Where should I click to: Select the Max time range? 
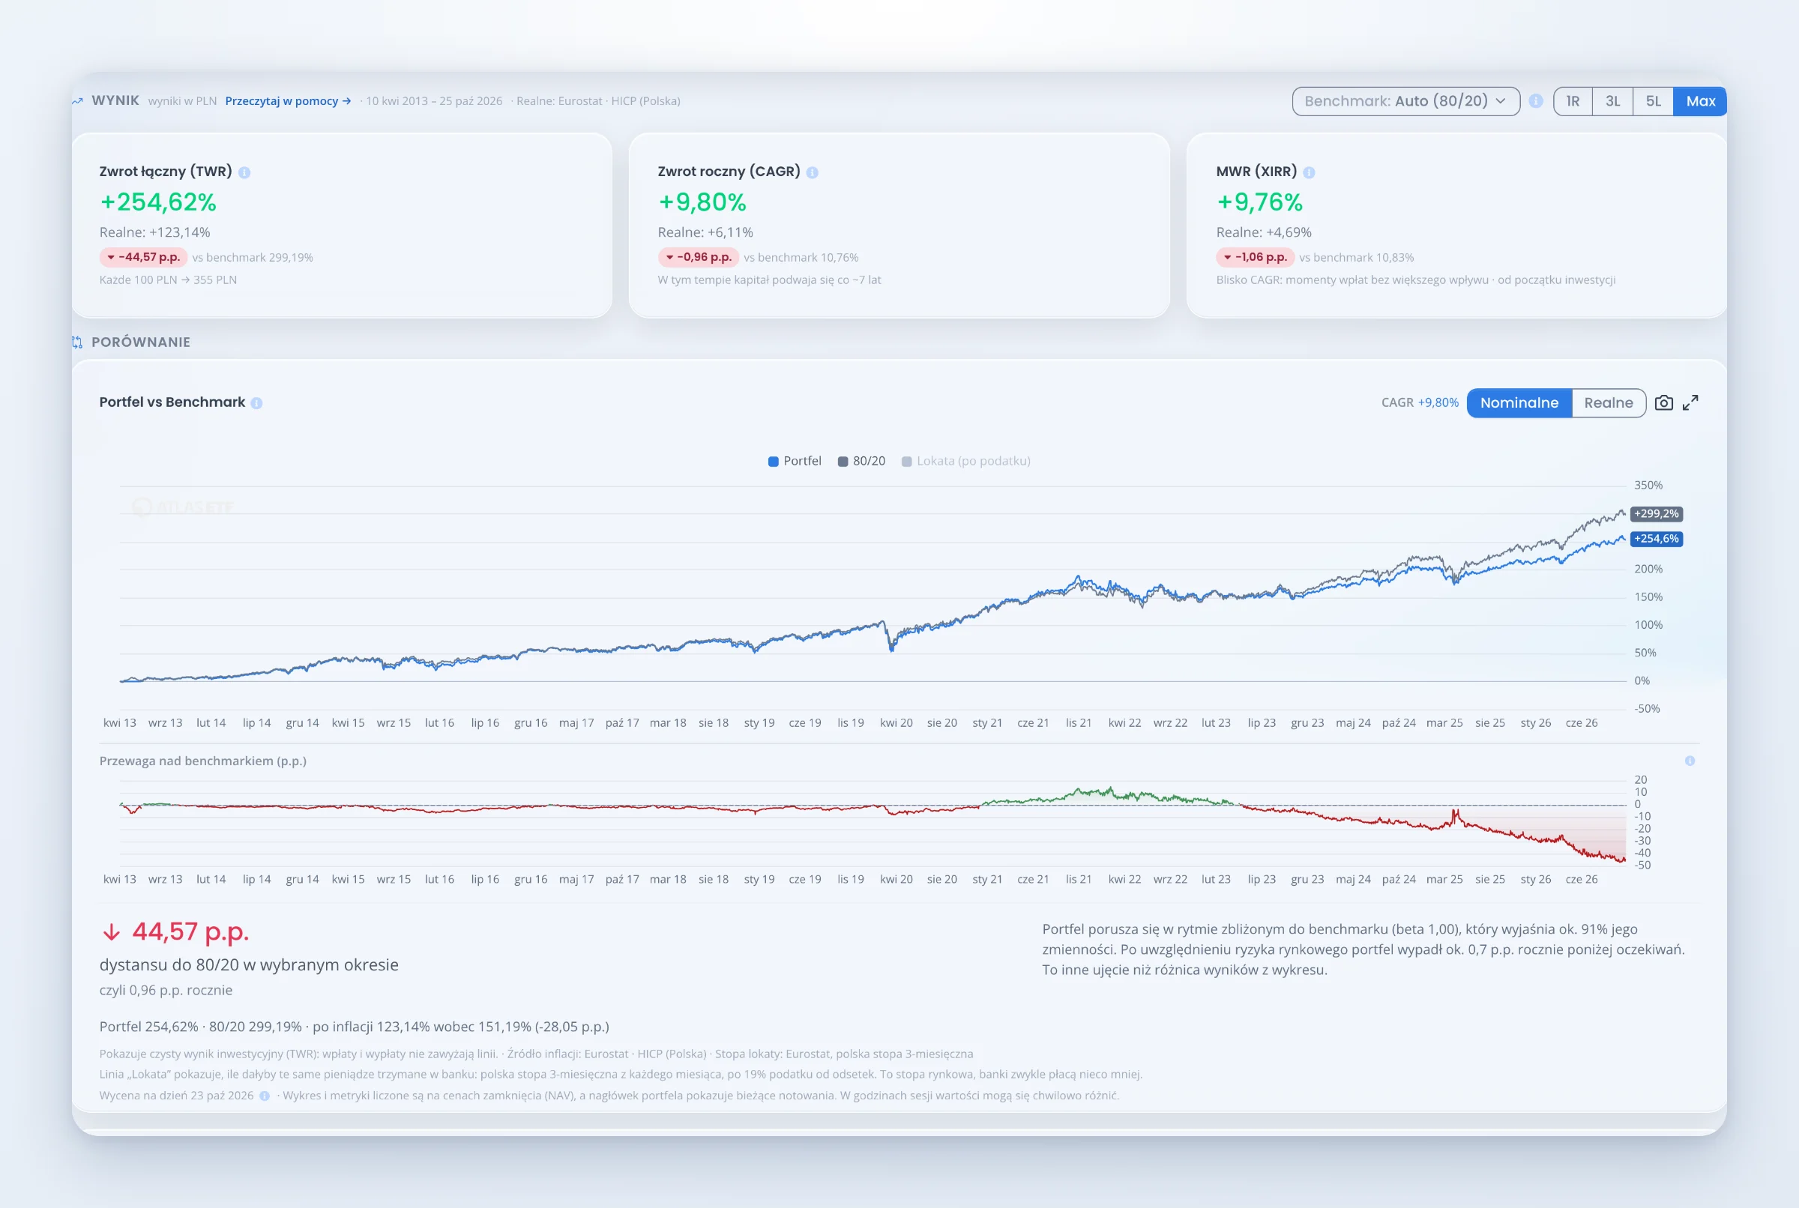point(1700,101)
